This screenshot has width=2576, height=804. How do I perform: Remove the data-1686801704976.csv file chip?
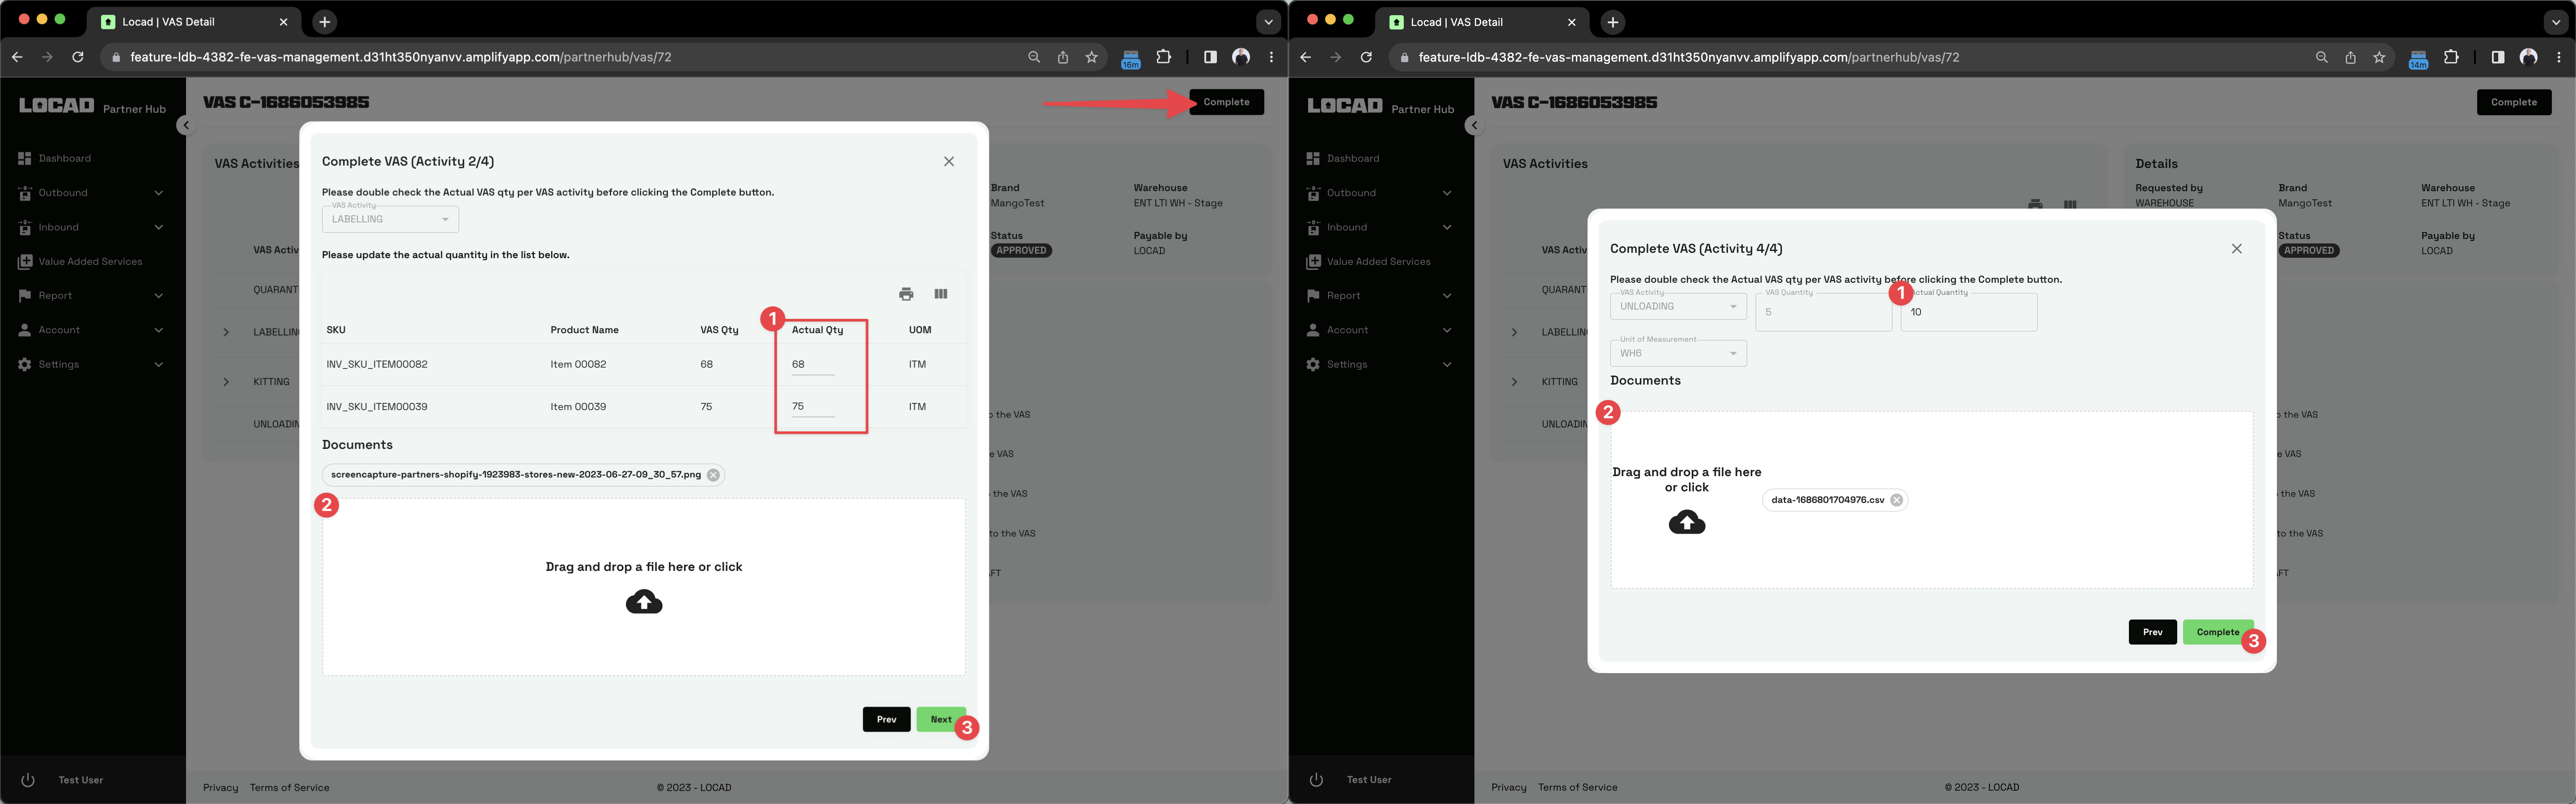(x=1896, y=500)
